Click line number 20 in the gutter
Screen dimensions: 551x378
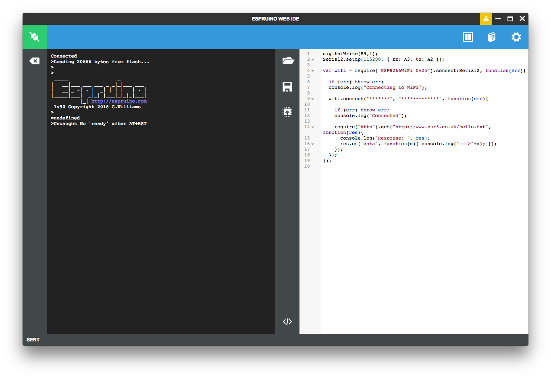[307, 166]
